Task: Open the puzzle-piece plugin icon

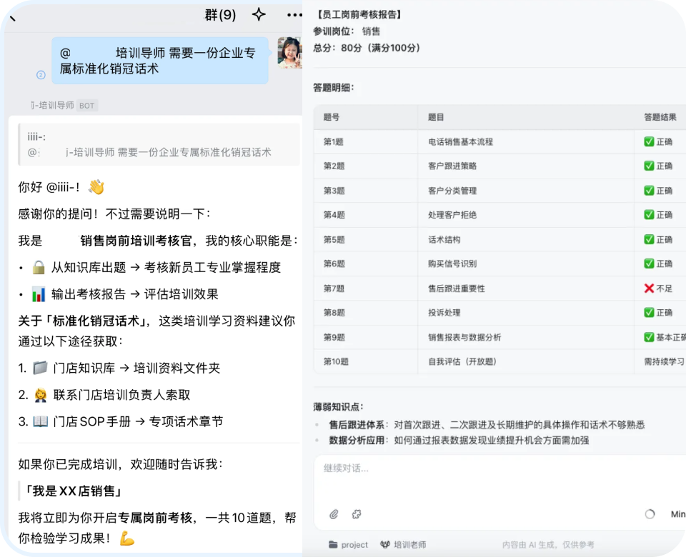Action: (x=357, y=514)
